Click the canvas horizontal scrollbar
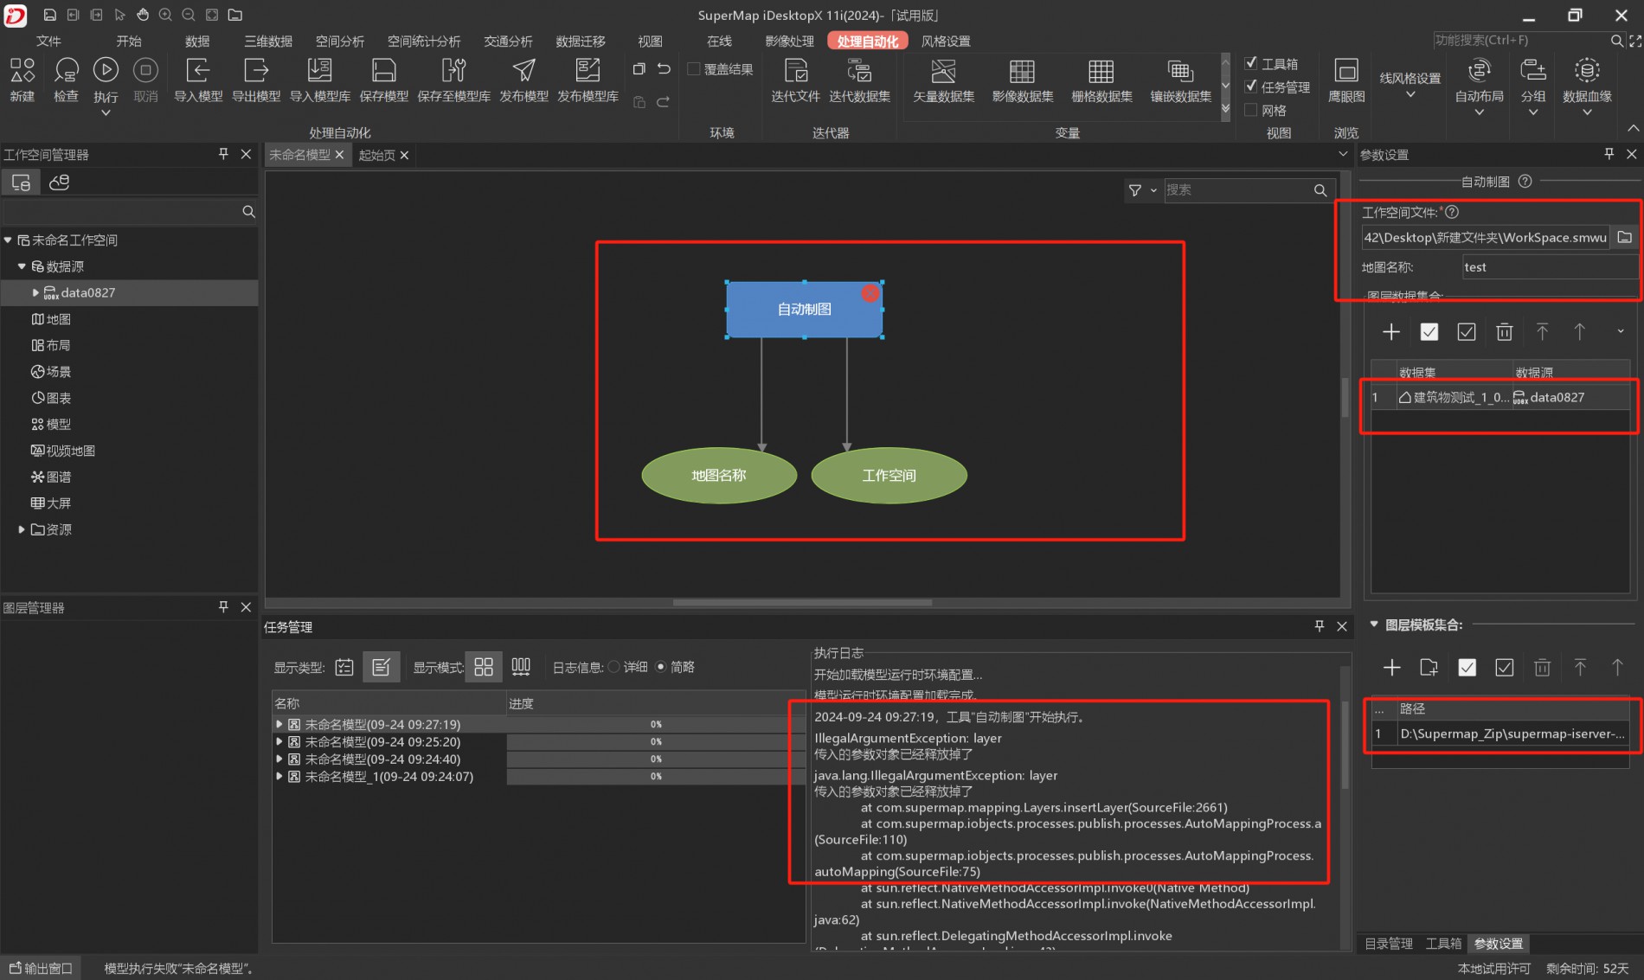 (802, 602)
